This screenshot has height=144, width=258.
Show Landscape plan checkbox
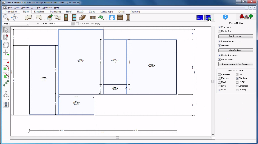(x=237, y=86)
